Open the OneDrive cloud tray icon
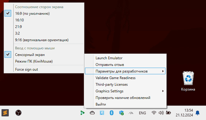206x120 pixels. [92, 113]
